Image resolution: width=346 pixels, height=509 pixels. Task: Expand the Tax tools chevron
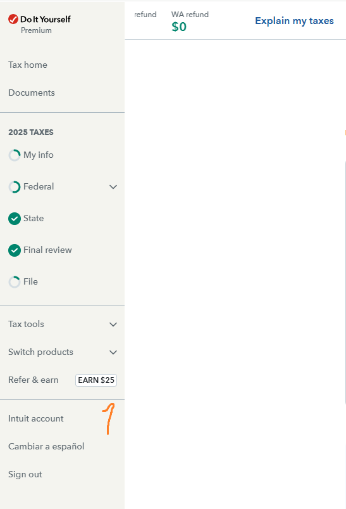[113, 325]
